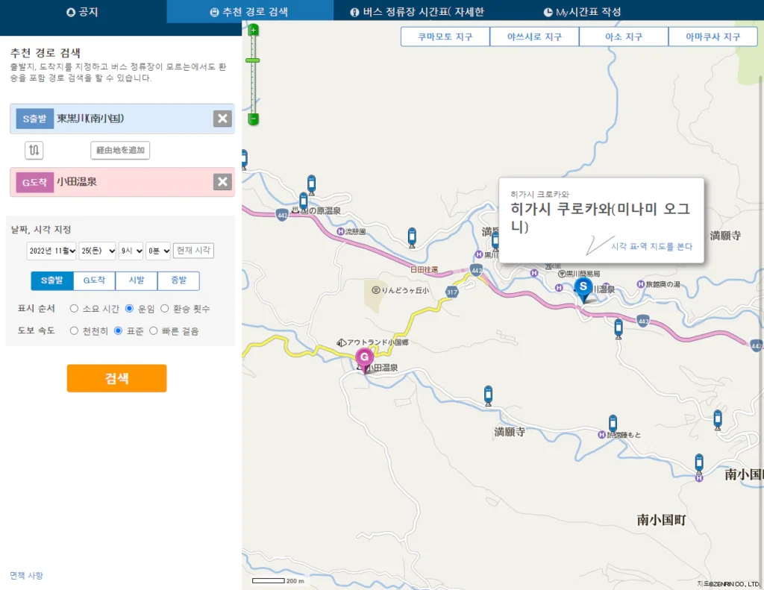
Task: Select the 환승 횟수 radio option
Action: point(166,308)
